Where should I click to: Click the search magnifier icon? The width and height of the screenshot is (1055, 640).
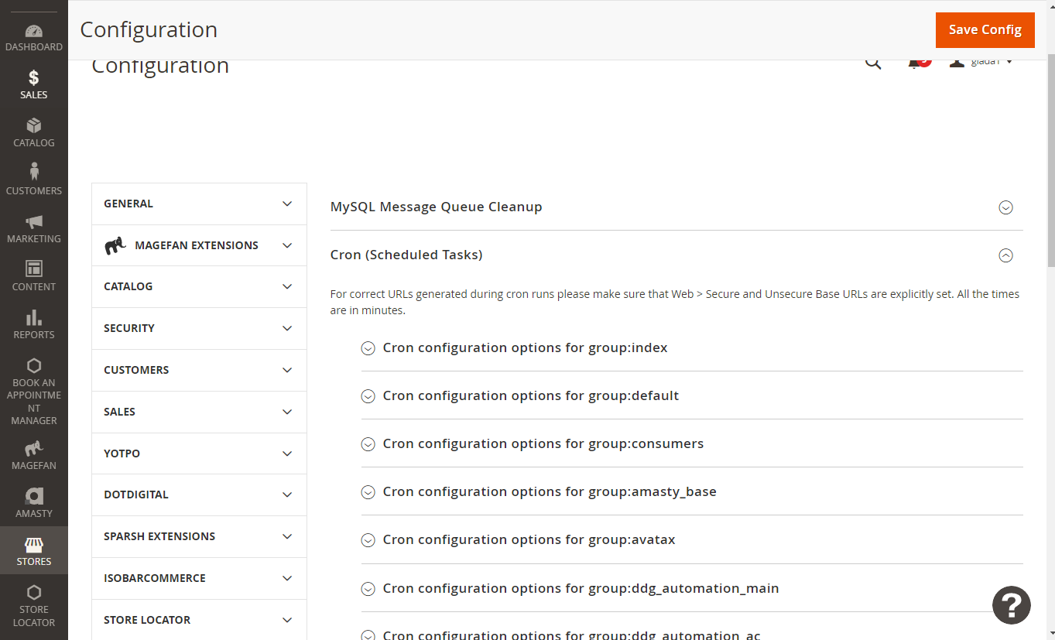(x=873, y=64)
